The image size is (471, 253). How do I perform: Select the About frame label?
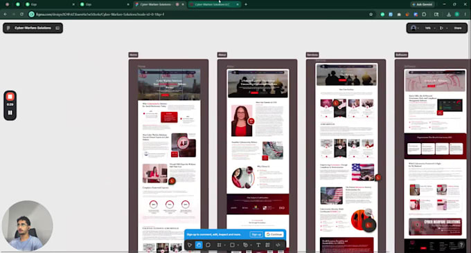click(222, 55)
